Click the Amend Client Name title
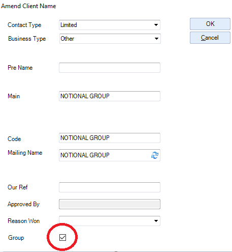The image size is (232, 252). click(x=28, y=6)
